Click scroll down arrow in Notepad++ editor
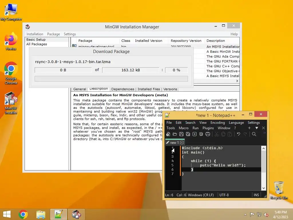Image resolution: width=293 pixels, height=220 pixels. point(264,188)
